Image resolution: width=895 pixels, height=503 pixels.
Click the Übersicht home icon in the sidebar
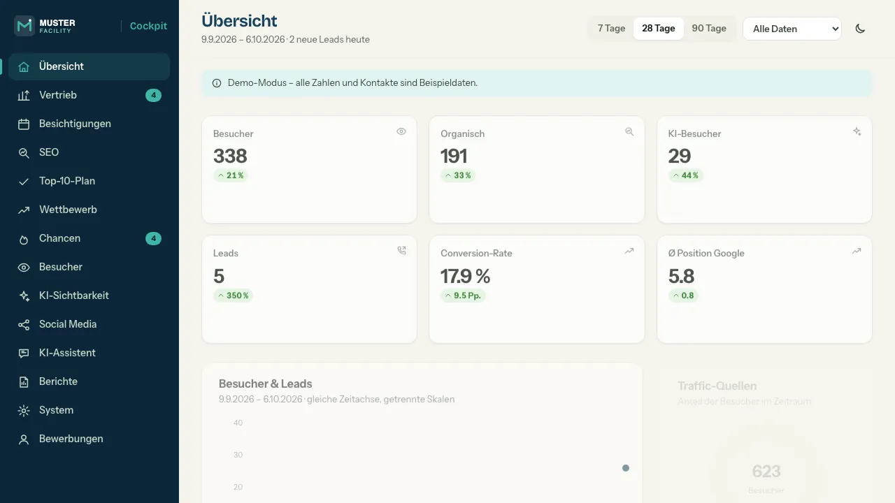tap(24, 66)
